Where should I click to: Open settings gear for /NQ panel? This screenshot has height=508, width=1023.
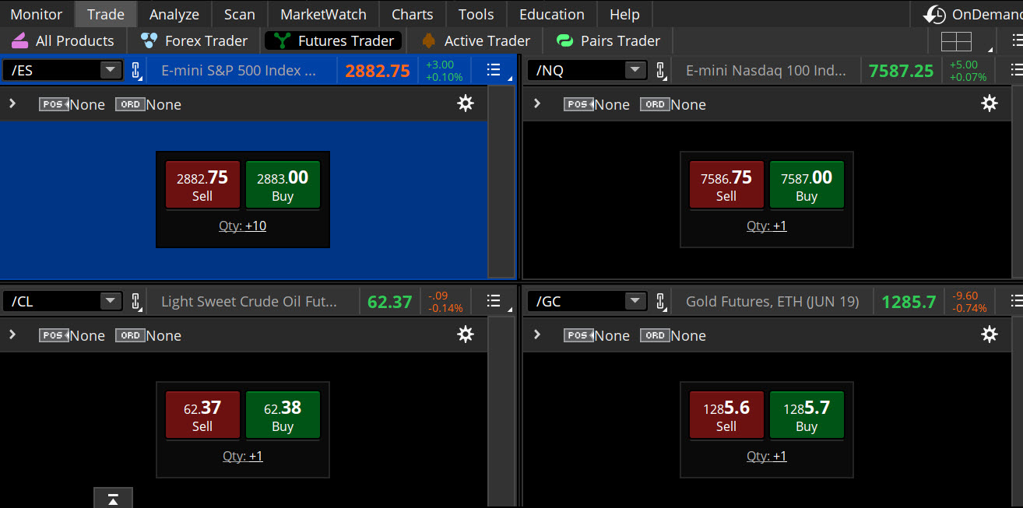[989, 103]
